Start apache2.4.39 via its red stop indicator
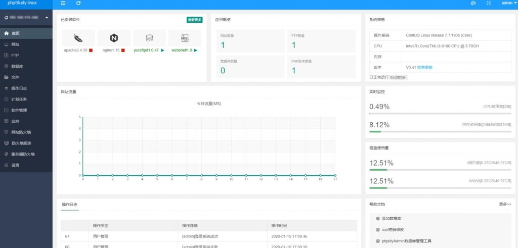 click(x=91, y=51)
